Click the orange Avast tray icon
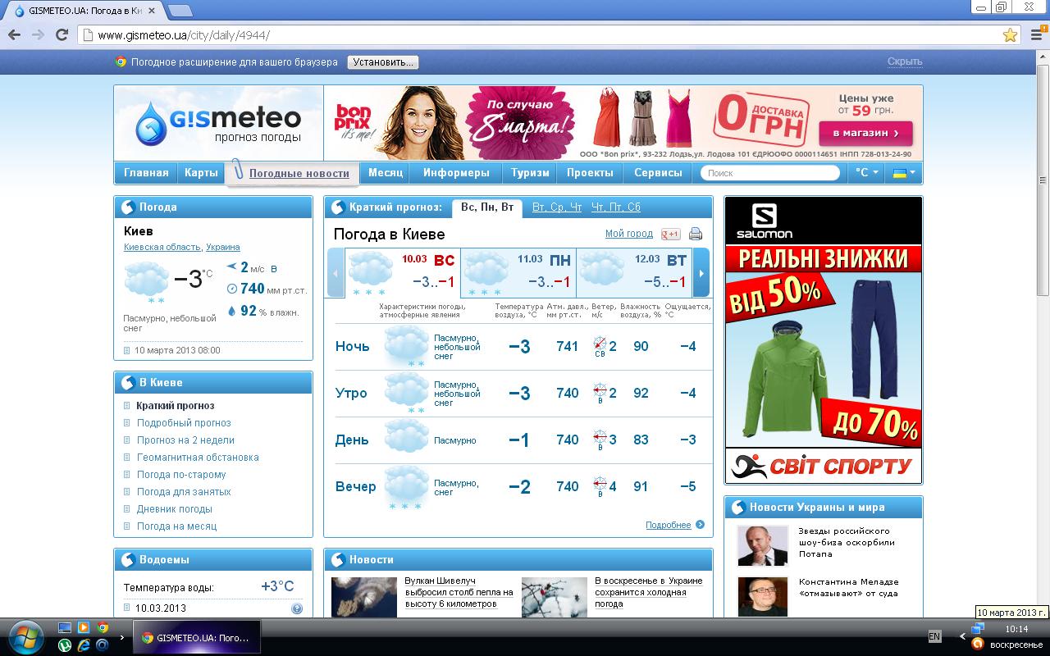The image size is (1050, 656). [x=977, y=644]
